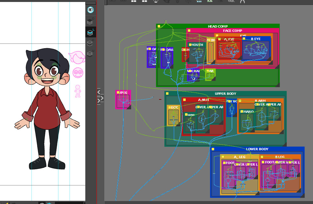Select the Underlay Art (U) icon in the left sidebar
This screenshot has height=204, width=313.
89,53
